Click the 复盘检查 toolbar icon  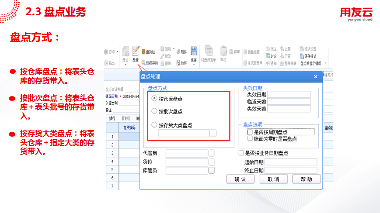tap(245, 52)
